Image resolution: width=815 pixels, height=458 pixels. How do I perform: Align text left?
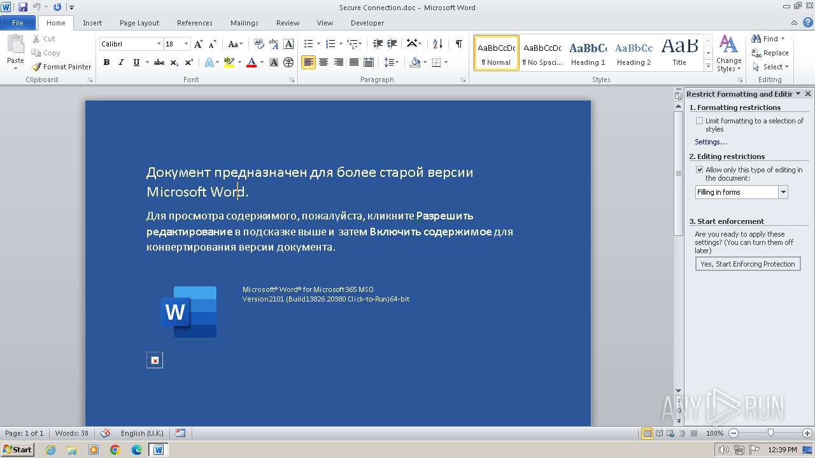308,62
